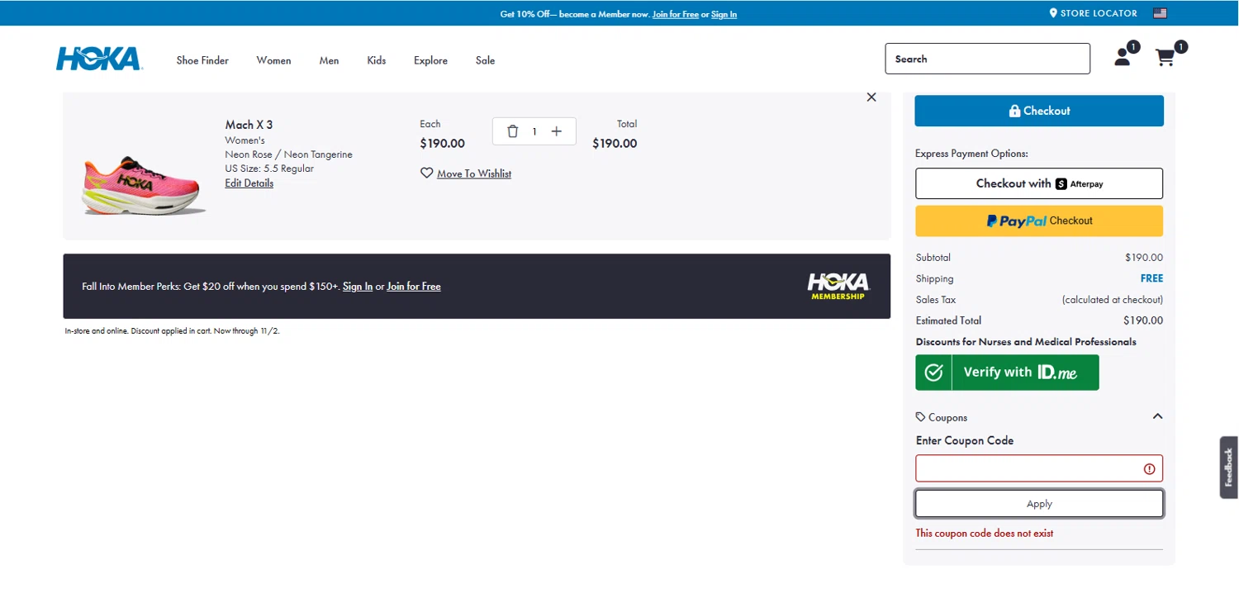
Task: Open the account profile icon
Action: click(x=1123, y=57)
